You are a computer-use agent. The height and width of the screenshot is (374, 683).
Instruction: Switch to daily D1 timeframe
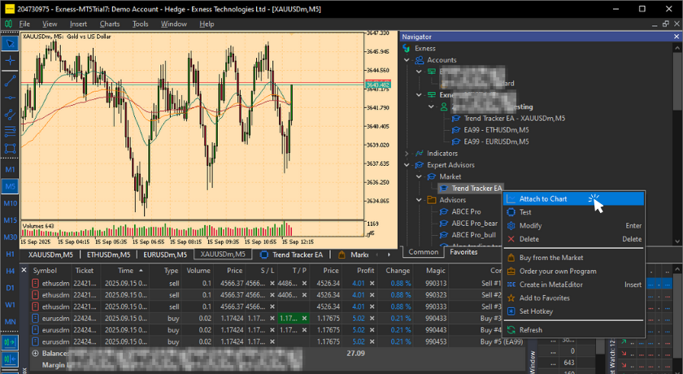click(10, 288)
